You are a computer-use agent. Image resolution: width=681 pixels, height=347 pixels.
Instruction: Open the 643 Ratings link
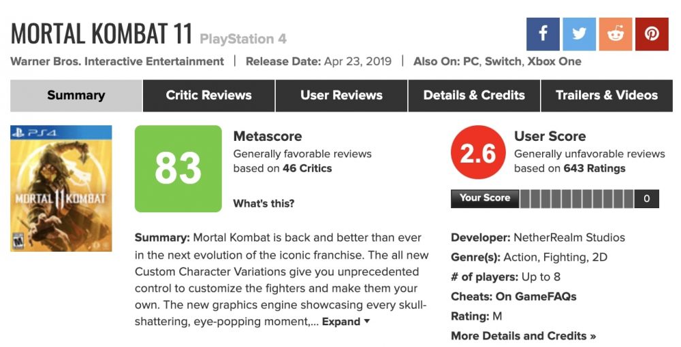click(595, 169)
